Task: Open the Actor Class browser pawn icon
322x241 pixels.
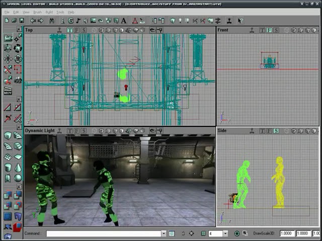Action: (63, 21)
